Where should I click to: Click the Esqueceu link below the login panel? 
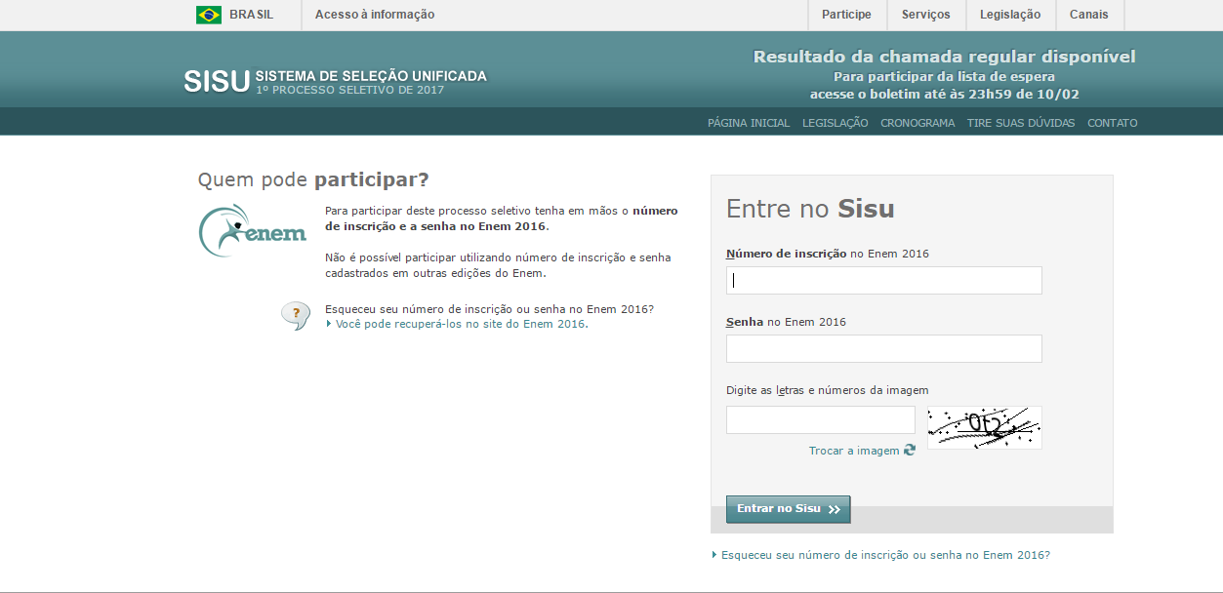(x=885, y=555)
